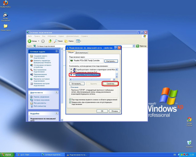The image size is (196, 157).
Task: Select the Google Chrome desktop shortcut
Action: (189, 122)
